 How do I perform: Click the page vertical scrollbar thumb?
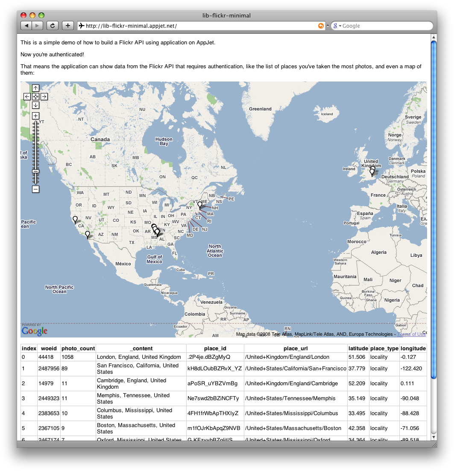[x=433, y=209]
